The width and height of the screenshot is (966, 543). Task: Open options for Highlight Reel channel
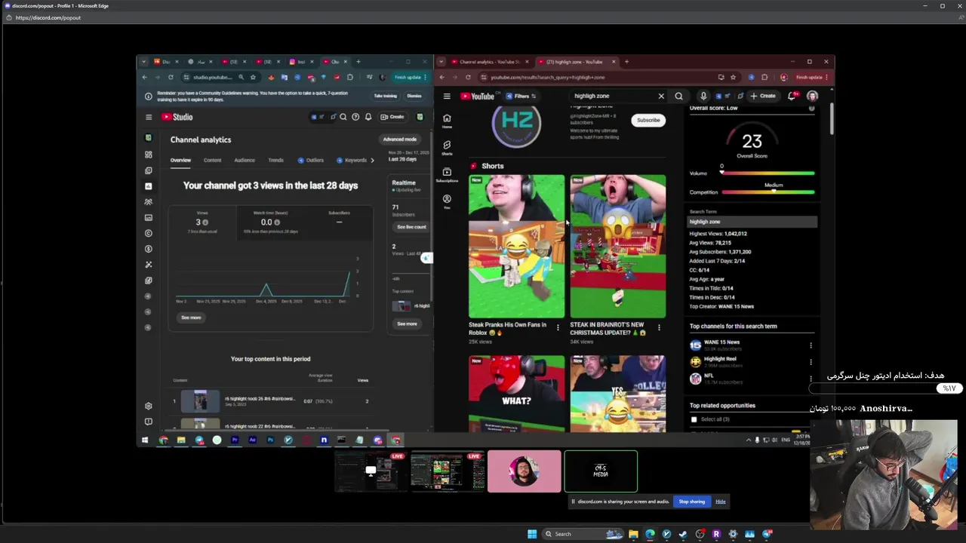tap(811, 362)
